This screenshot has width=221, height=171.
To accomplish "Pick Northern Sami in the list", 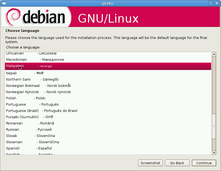I will click(x=18, y=79).
